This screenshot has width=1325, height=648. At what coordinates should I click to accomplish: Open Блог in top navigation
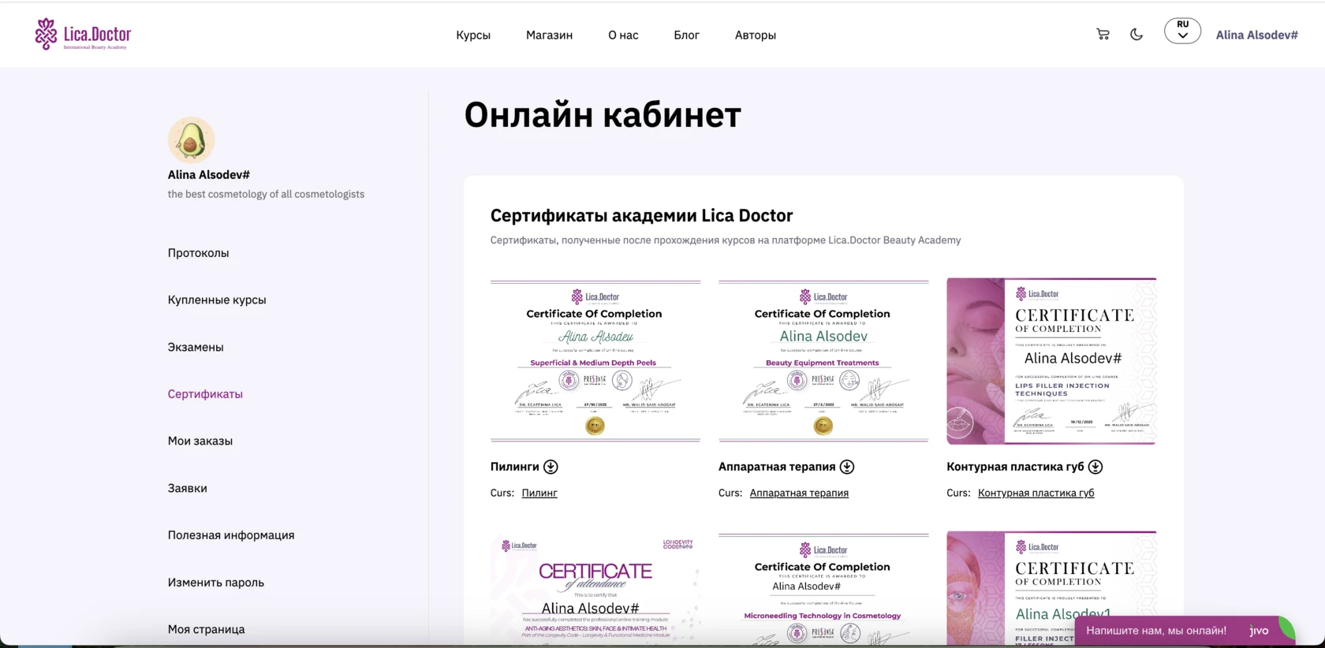(x=686, y=35)
